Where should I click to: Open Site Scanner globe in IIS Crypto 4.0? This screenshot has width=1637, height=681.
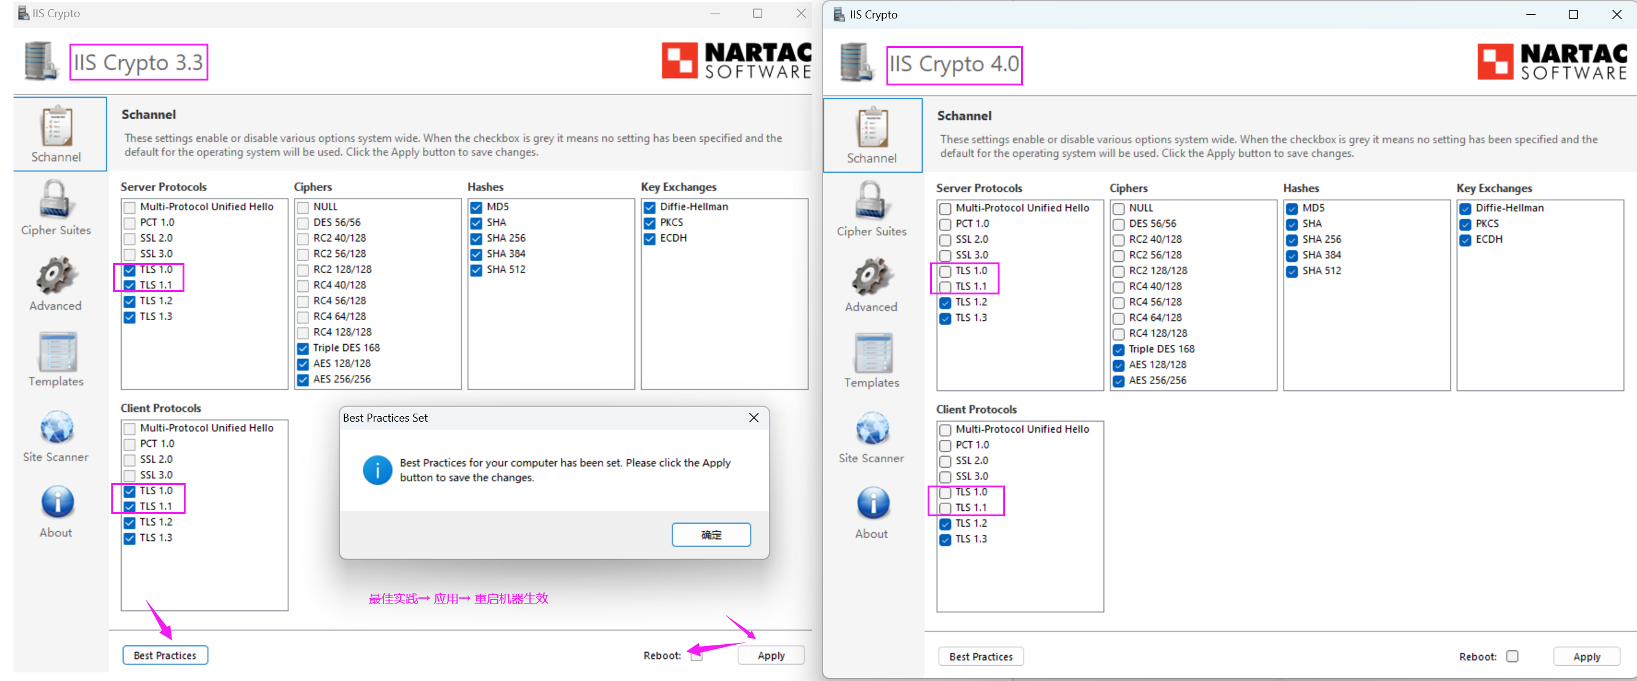pyautogui.click(x=870, y=437)
